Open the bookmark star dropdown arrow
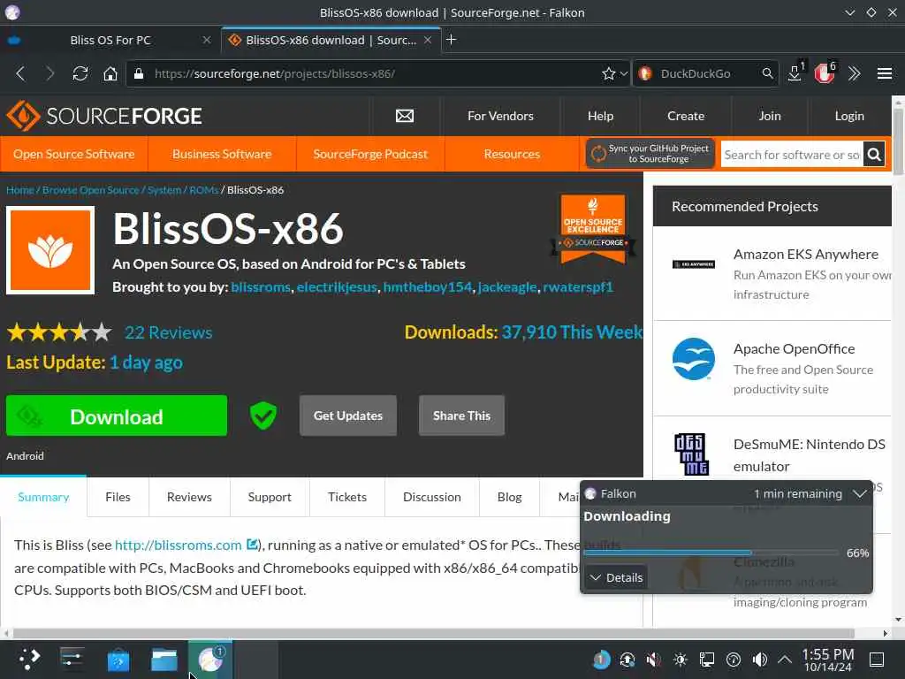The width and height of the screenshot is (905, 679). [623, 73]
